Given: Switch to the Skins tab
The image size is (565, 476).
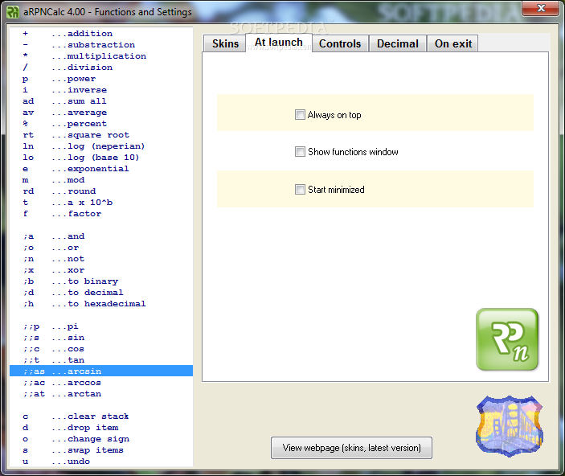Looking at the screenshot, I should point(225,43).
